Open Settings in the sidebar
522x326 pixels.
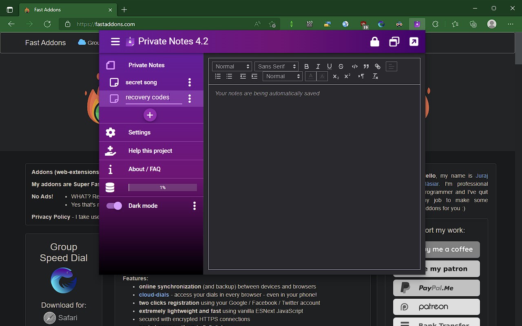click(151, 132)
